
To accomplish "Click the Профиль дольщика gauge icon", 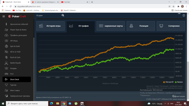I will (x=6, y=35).
